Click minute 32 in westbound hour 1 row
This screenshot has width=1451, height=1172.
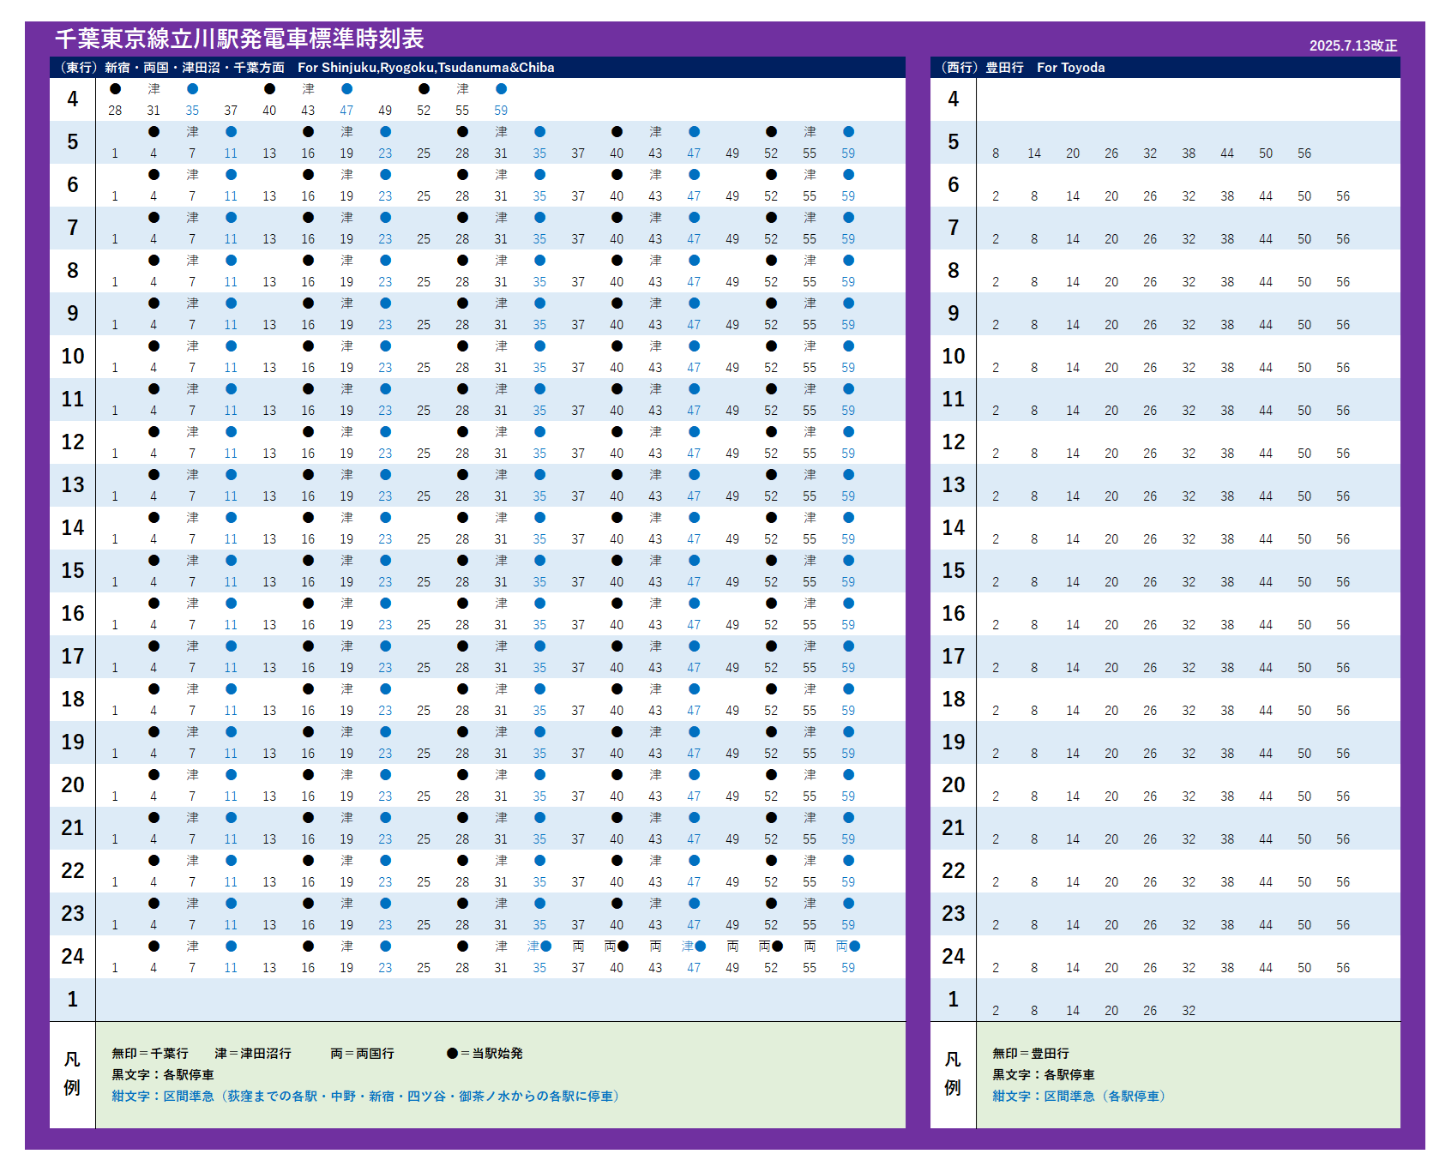click(x=1189, y=1011)
